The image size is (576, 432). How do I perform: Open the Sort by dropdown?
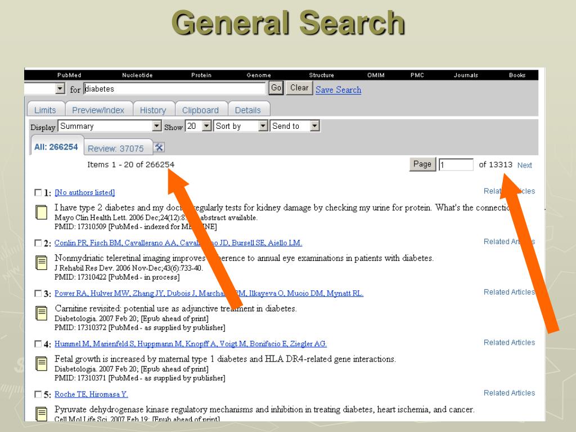click(241, 126)
